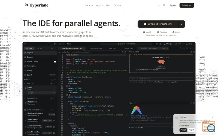The image size is (218, 136).
Task: Click the Start run button
Action: coord(178,44)
